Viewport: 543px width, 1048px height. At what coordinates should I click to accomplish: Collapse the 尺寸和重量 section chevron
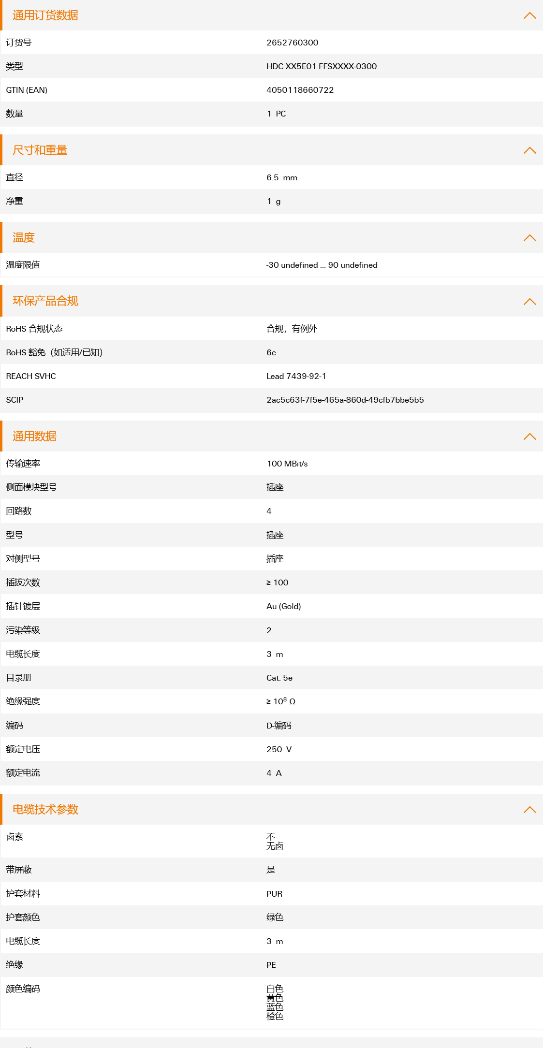click(530, 150)
